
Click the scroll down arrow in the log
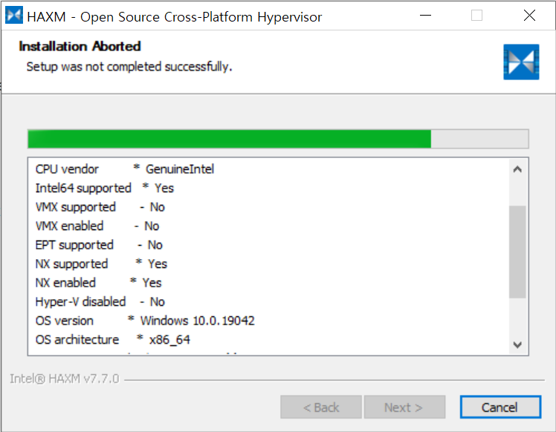(517, 344)
